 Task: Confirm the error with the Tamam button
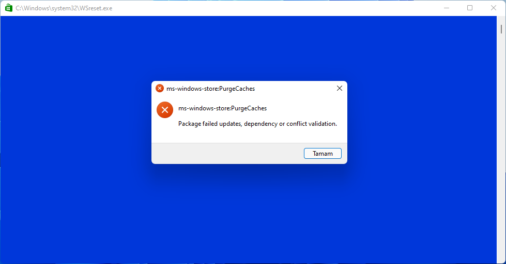pos(323,154)
